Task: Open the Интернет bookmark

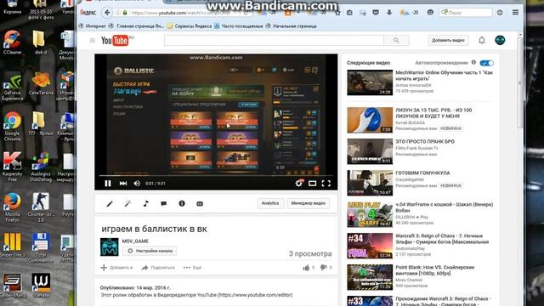Action: (93, 26)
